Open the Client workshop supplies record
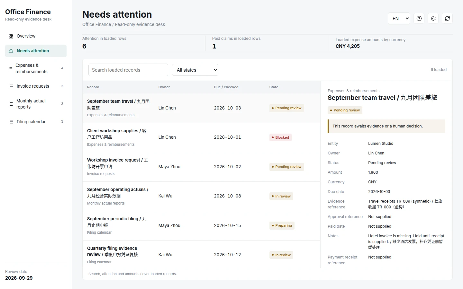The width and height of the screenshot is (463, 289). [x=201, y=137]
